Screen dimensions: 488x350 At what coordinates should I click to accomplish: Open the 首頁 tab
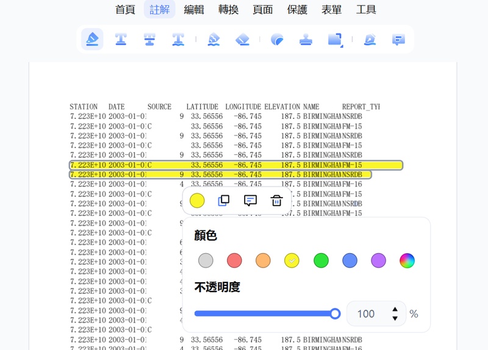pyautogui.click(x=125, y=9)
